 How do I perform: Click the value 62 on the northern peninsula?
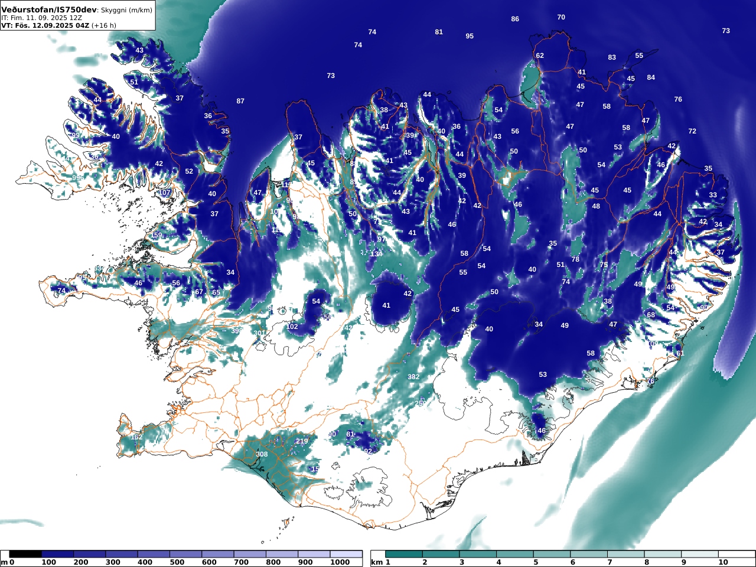pyautogui.click(x=540, y=56)
